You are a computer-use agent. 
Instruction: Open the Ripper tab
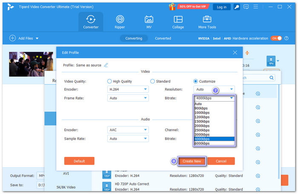point(120,22)
